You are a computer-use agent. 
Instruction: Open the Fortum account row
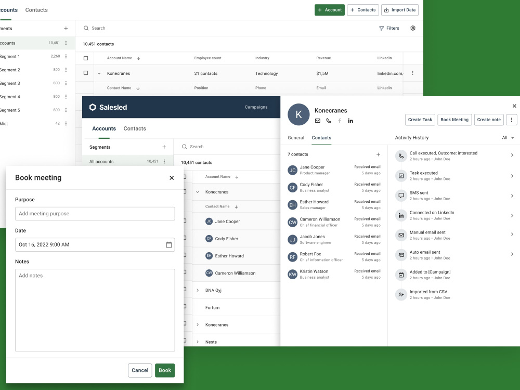tap(236, 308)
